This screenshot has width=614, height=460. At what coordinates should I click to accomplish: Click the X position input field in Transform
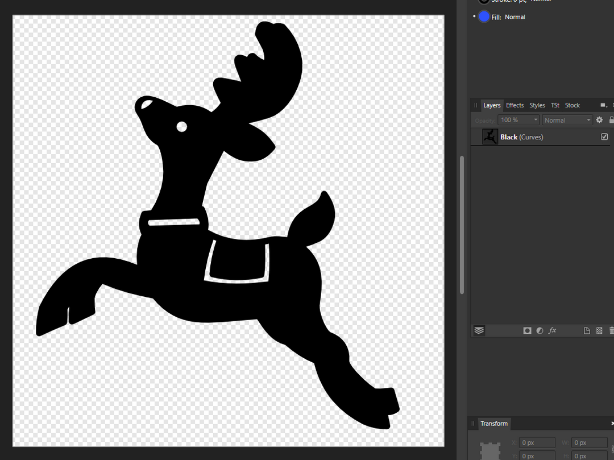coord(537,442)
